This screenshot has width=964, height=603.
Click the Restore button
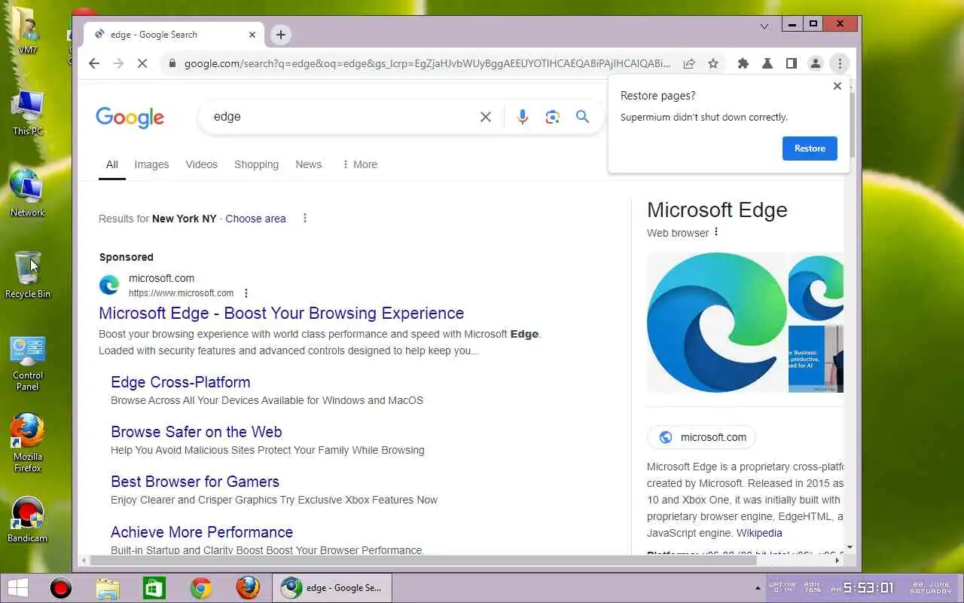pos(810,148)
